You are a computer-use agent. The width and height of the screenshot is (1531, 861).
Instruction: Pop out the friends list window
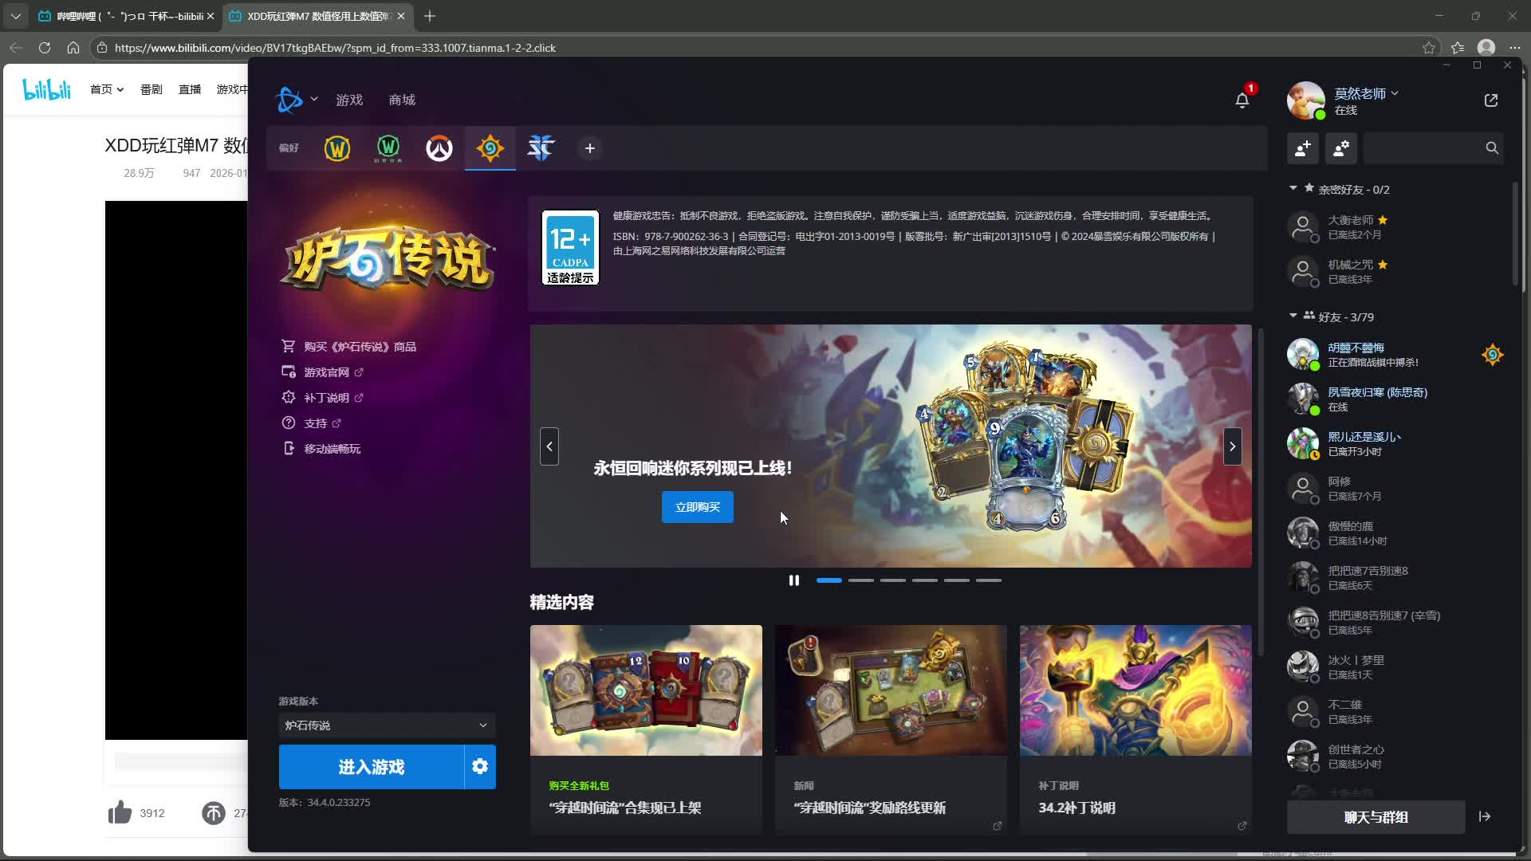click(1490, 100)
